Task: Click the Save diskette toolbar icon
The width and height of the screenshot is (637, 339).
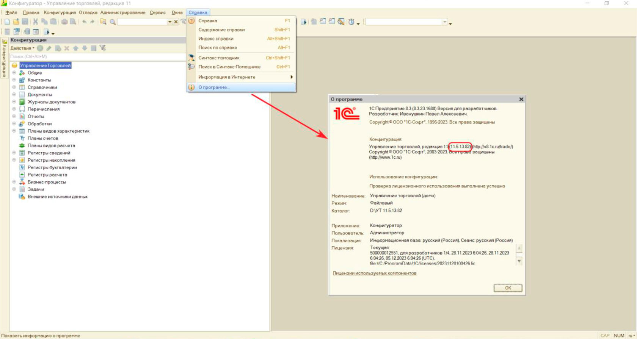Action: [25, 22]
